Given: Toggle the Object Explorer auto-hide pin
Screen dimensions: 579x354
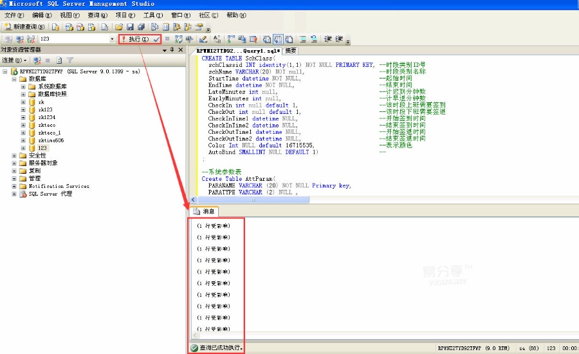Looking at the screenshot, I should click(x=172, y=50).
